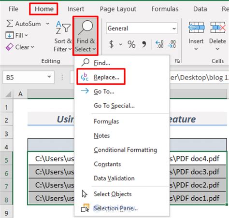Click the Insert cells icon

[x=196, y=27]
